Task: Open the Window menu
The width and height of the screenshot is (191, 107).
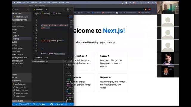Action: click(x=61, y=3)
